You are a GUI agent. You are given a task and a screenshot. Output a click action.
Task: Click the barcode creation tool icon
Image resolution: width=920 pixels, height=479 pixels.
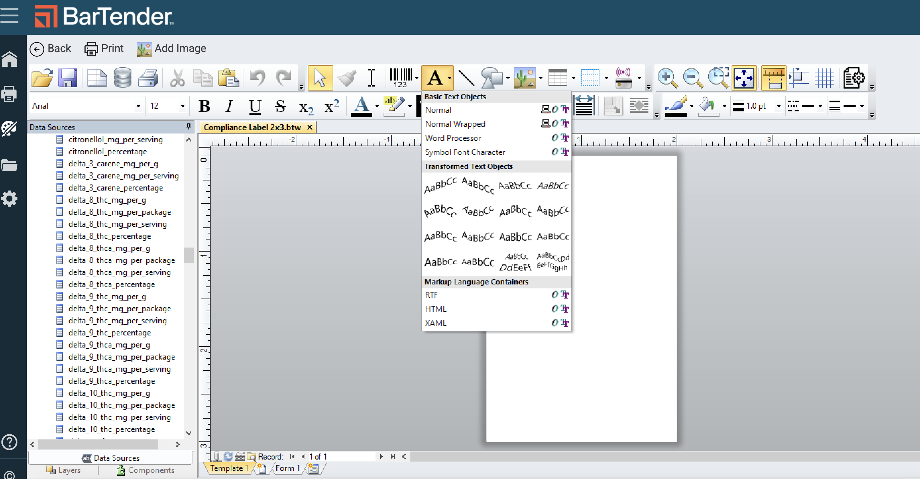coord(400,78)
